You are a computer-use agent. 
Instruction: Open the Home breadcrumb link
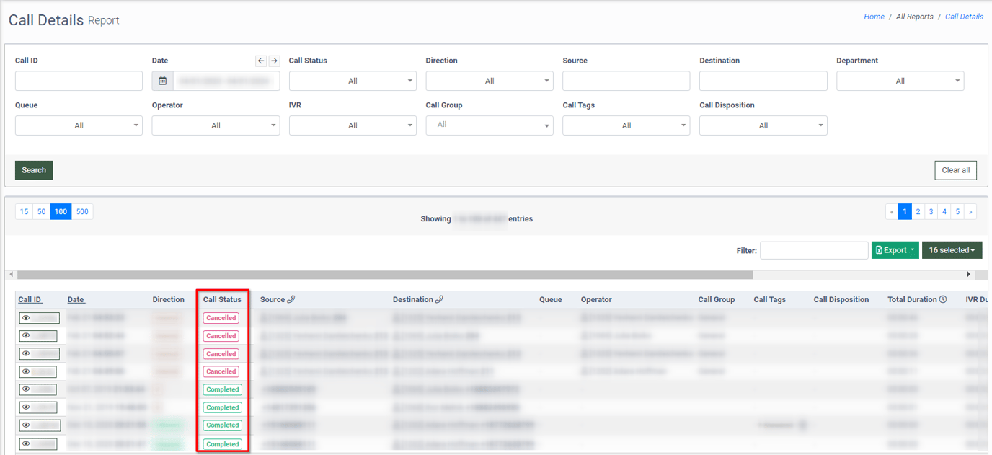[x=874, y=17]
